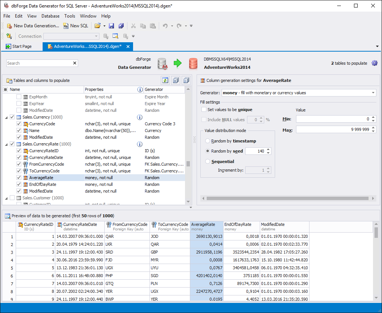Click the Copy icon in toolbar
The image size is (382, 313).
pos(143,26)
